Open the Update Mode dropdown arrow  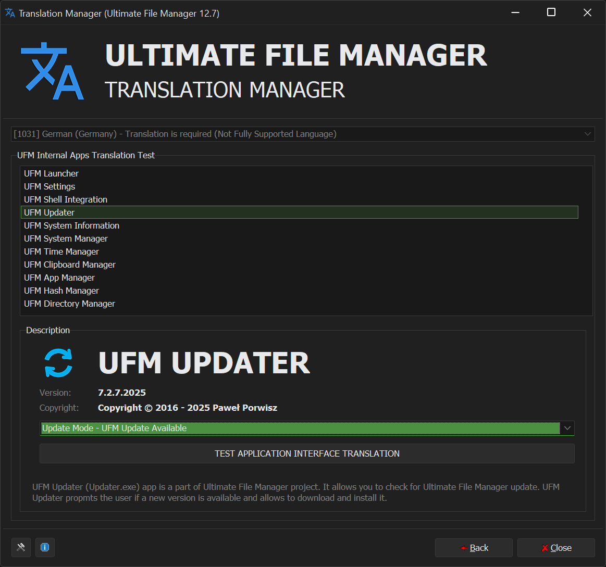click(567, 428)
